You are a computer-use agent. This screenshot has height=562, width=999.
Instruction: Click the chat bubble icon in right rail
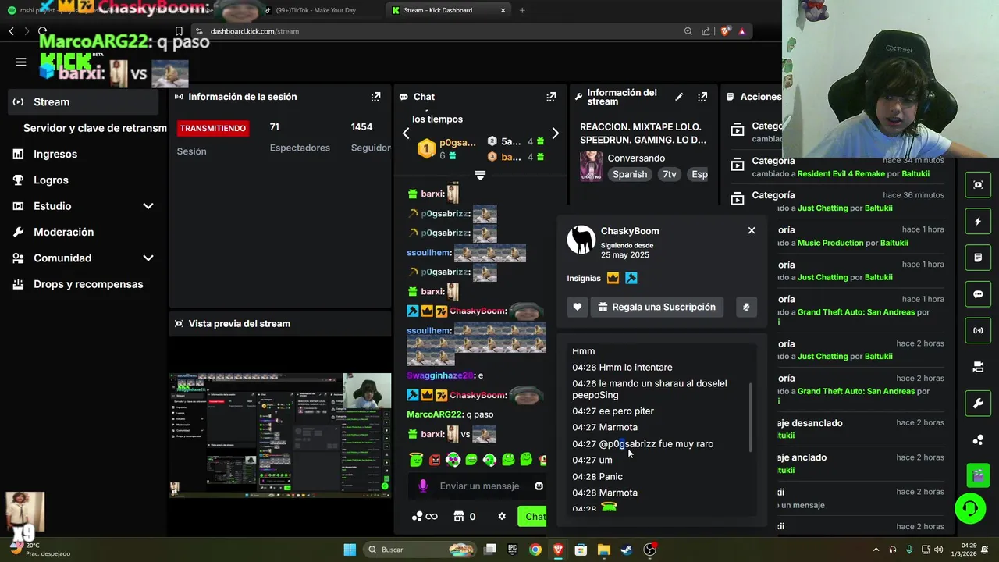pos(978,294)
